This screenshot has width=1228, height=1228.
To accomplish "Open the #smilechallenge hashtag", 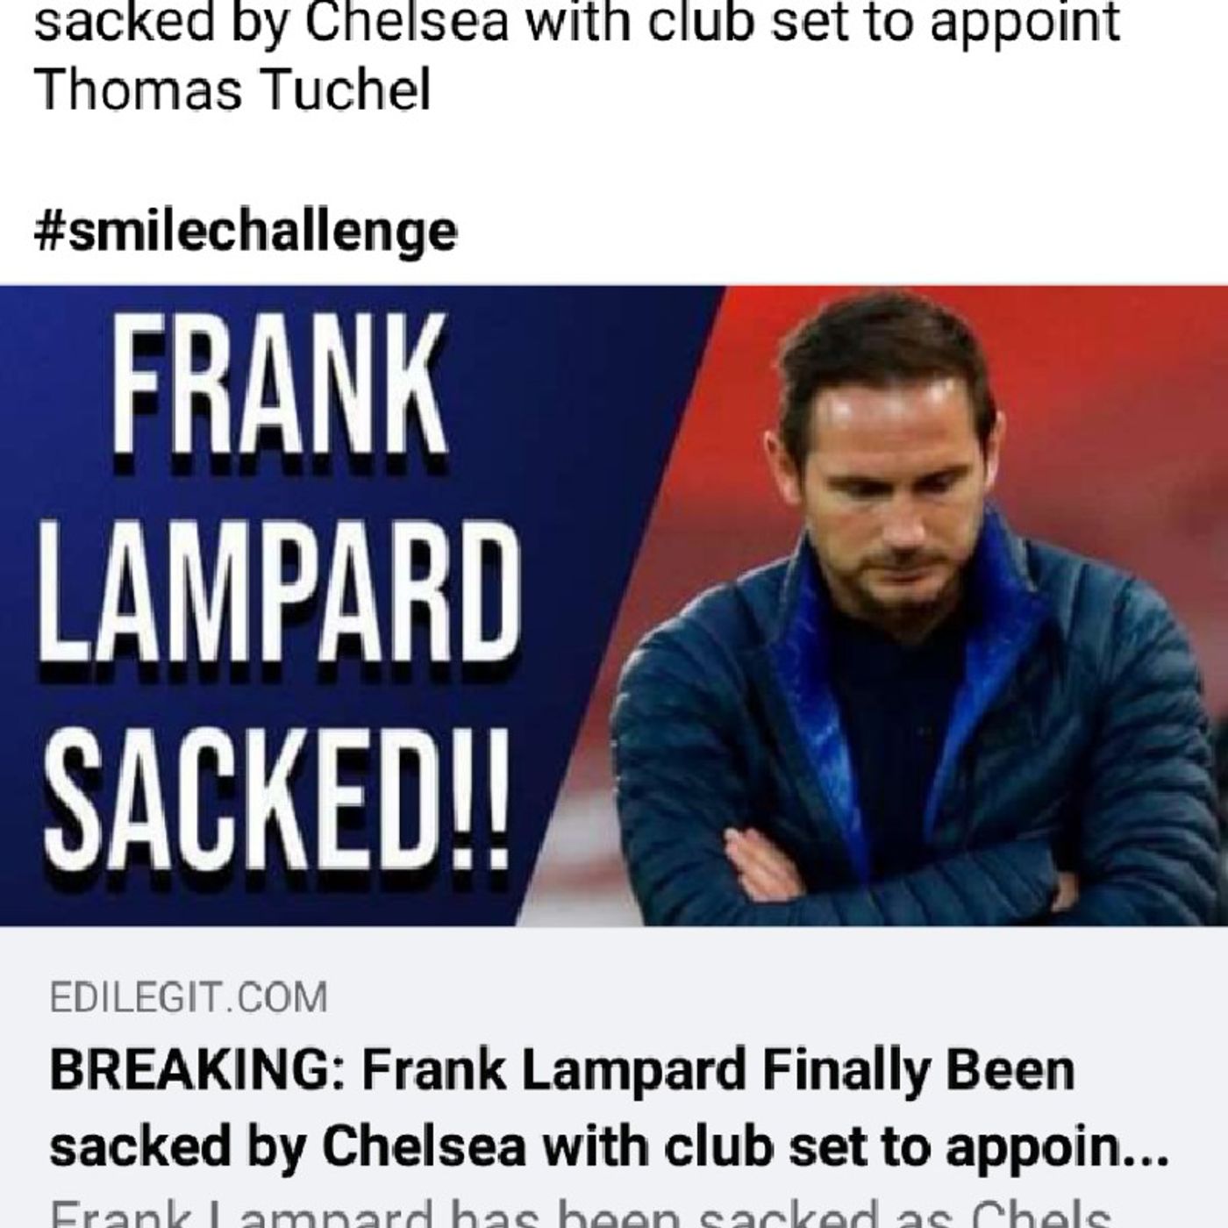I will (246, 231).
